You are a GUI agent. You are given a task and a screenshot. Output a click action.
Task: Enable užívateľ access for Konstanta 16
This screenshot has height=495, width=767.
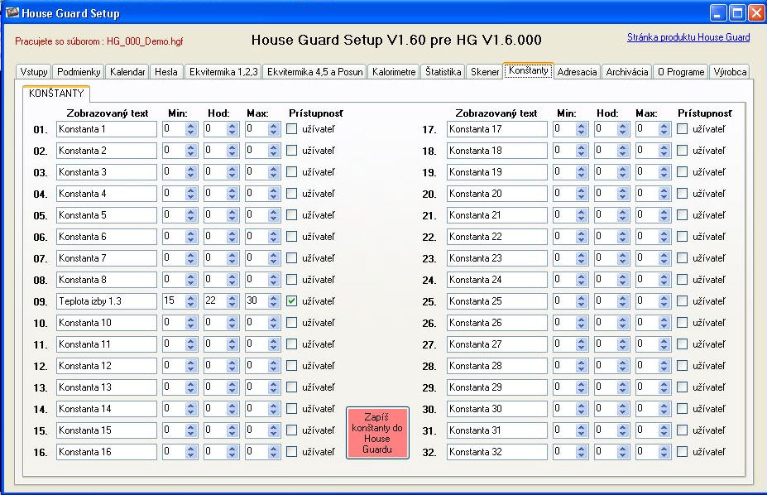click(291, 452)
